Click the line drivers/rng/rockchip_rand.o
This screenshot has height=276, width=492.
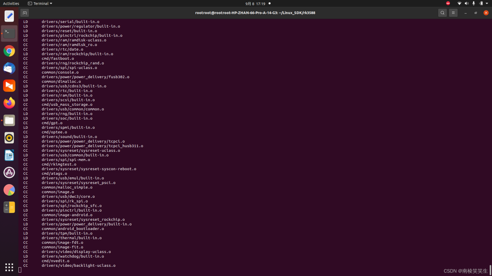(x=73, y=63)
